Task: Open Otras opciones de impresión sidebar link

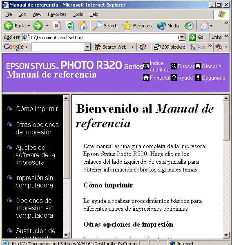Action: 37,129
